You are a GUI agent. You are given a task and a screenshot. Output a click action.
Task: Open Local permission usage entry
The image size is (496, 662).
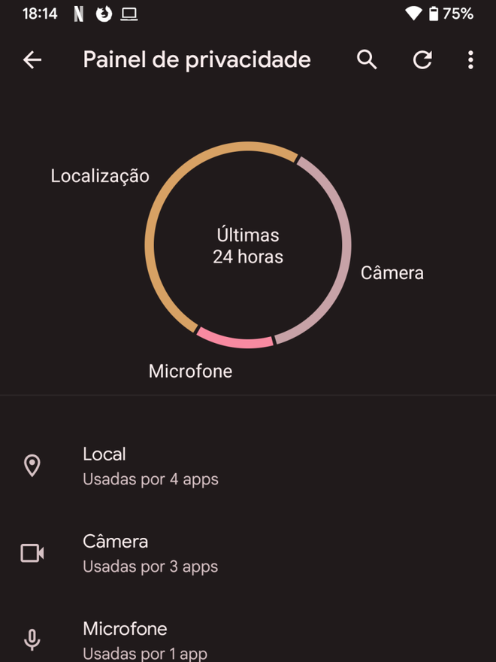(x=248, y=466)
